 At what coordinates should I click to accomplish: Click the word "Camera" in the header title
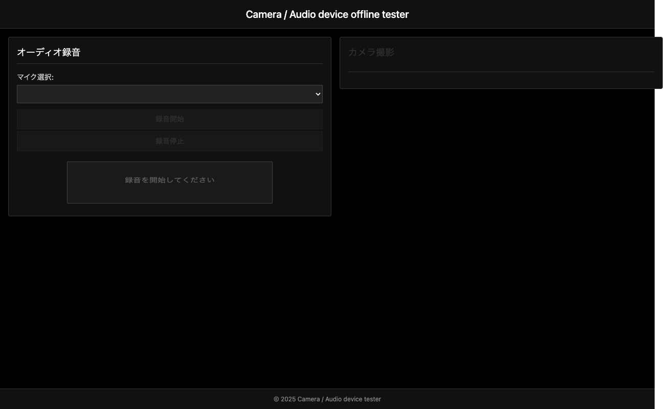pos(263,14)
